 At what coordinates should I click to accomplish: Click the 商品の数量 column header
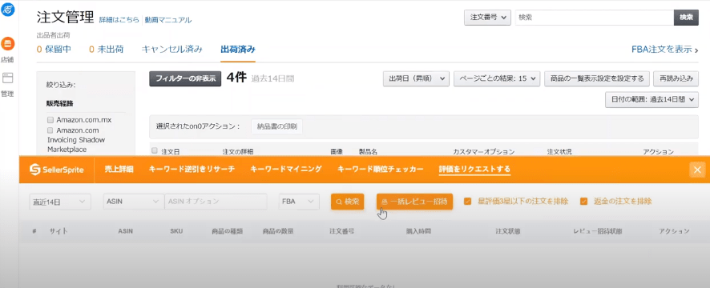278,231
